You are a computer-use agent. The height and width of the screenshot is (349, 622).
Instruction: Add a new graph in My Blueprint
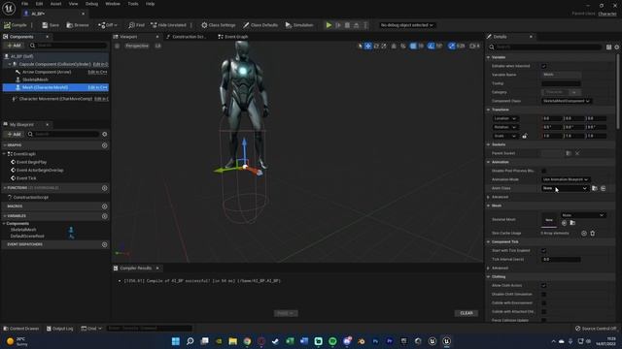tap(105, 145)
